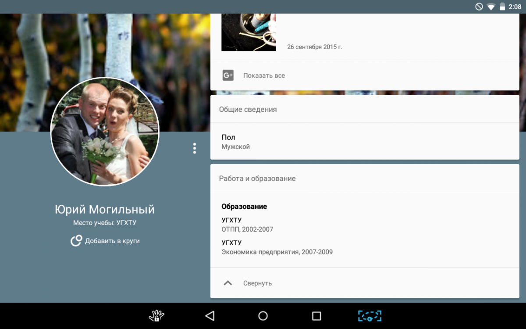Tap the Wi-Fi status icon
Screen dimensions: 526x329
pos(490,7)
